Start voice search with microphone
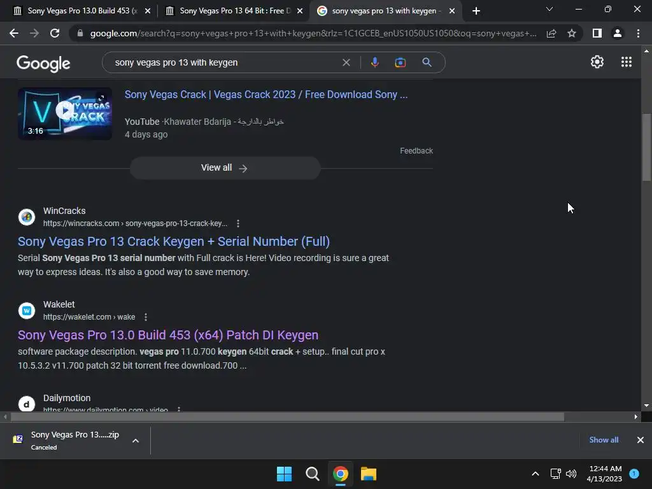Image resolution: width=652 pixels, height=489 pixels. (x=374, y=62)
